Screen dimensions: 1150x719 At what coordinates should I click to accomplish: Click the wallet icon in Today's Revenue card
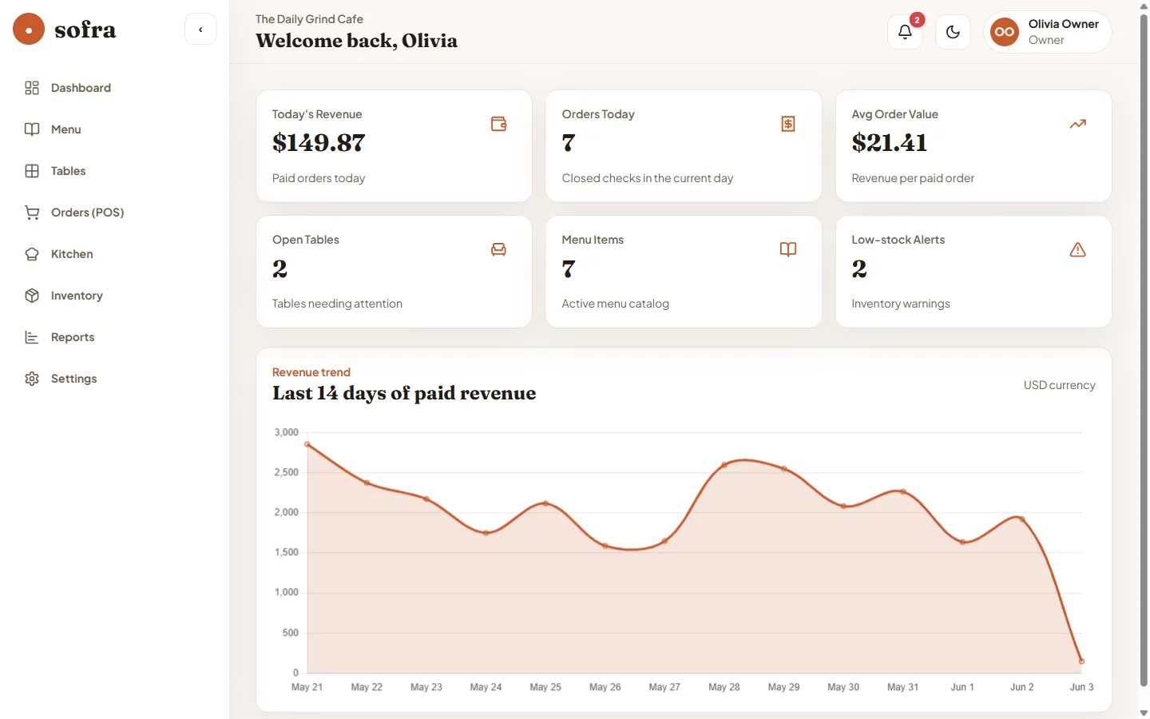(498, 124)
